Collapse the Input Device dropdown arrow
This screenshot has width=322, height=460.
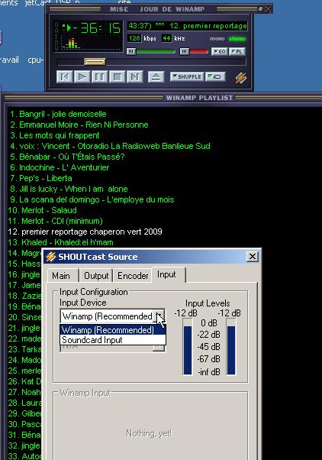click(159, 316)
